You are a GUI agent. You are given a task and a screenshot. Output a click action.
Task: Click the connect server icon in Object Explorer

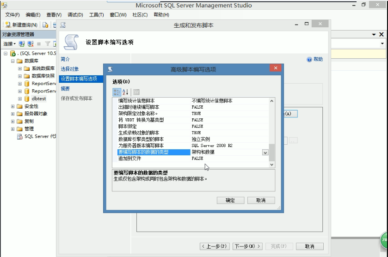(22, 44)
